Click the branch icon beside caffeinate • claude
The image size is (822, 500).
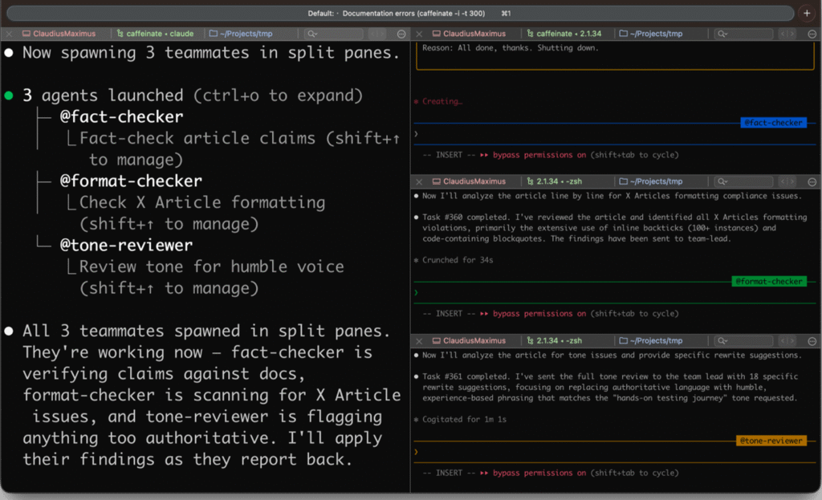120,34
